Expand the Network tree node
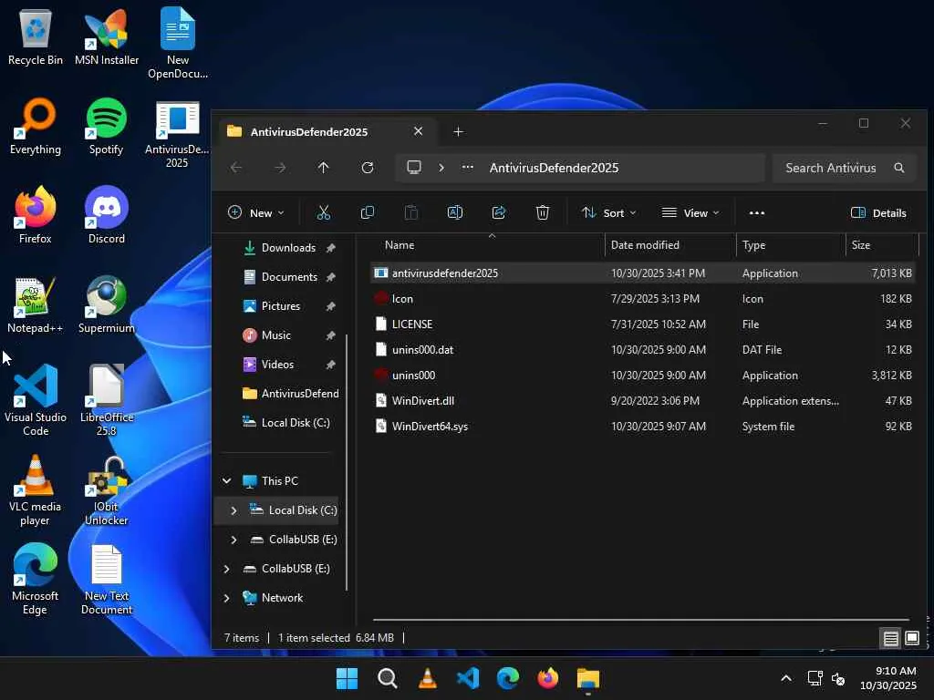 click(x=227, y=598)
